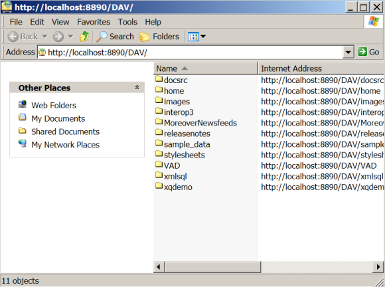385x287 pixels.
Task: Click the Back navigation button
Action: (x=23, y=37)
